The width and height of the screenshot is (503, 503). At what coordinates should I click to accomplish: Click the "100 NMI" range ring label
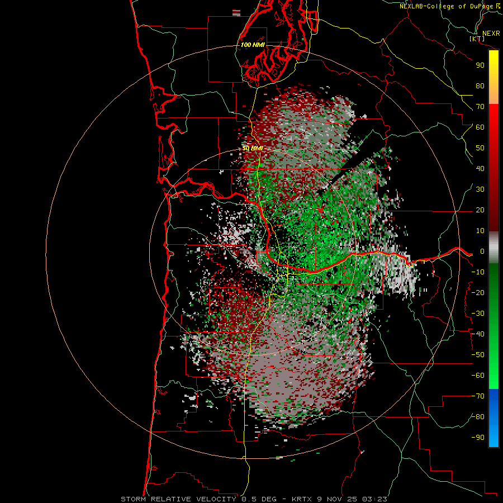pos(253,45)
